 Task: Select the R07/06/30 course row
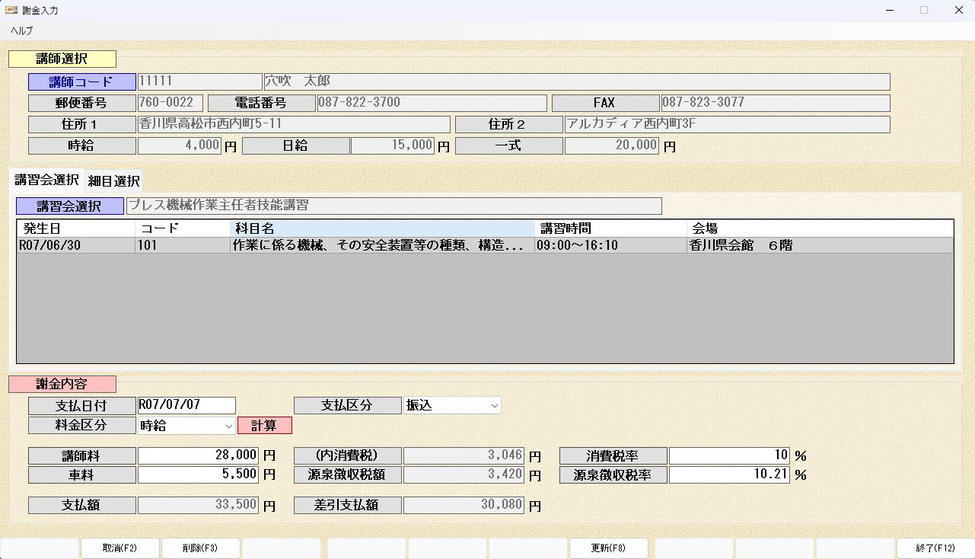coord(304,245)
